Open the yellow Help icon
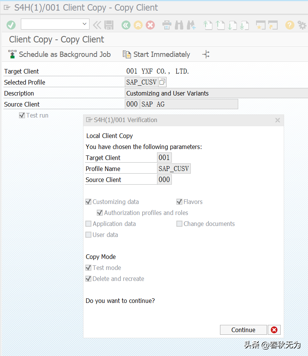Screen dimensions: 308x356 pyautogui.click(x=289, y=25)
